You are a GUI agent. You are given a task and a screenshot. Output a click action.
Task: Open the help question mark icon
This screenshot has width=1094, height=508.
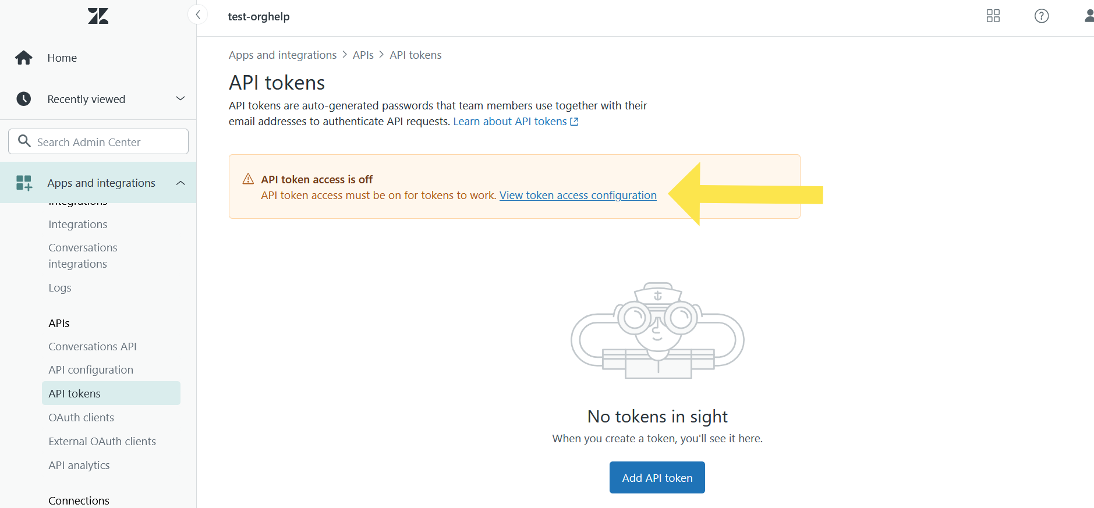pos(1041,16)
